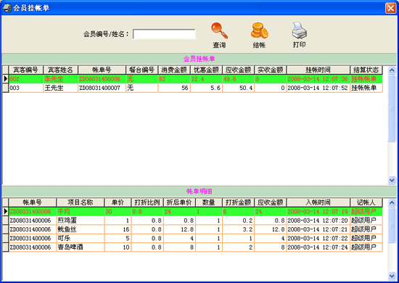Click the title bar icon beside 会员挂帐单
Image resolution: width=399 pixels, height=283 pixels.
(7, 8)
